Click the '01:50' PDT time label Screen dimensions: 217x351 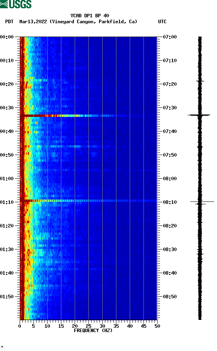click(7, 297)
